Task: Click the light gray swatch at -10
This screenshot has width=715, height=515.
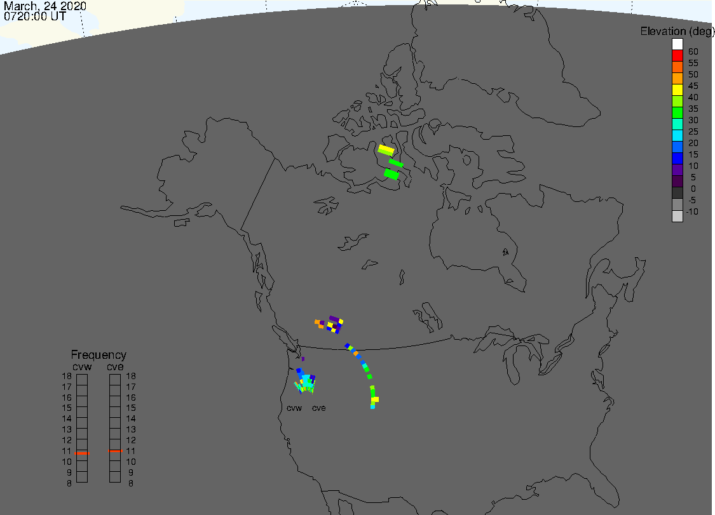Action: (677, 216)
